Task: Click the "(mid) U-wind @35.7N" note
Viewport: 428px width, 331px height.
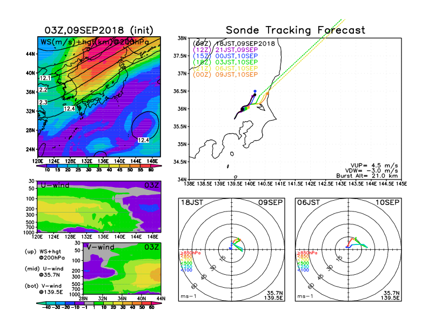Action: point(44,272)
